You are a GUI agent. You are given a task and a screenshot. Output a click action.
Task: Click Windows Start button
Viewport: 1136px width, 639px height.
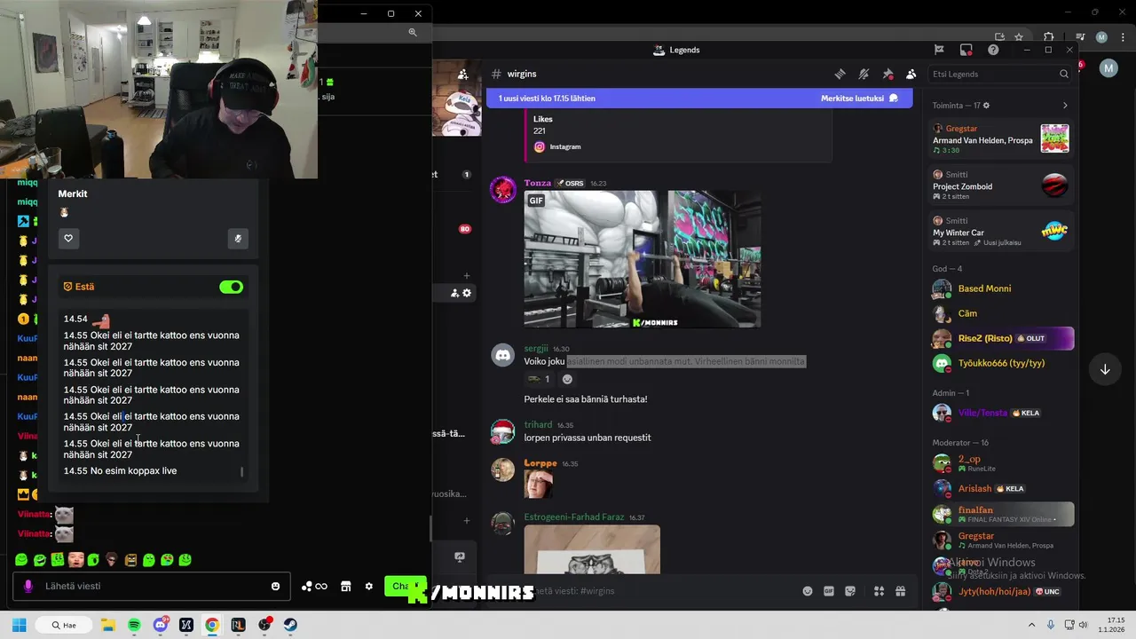(19, 625)
